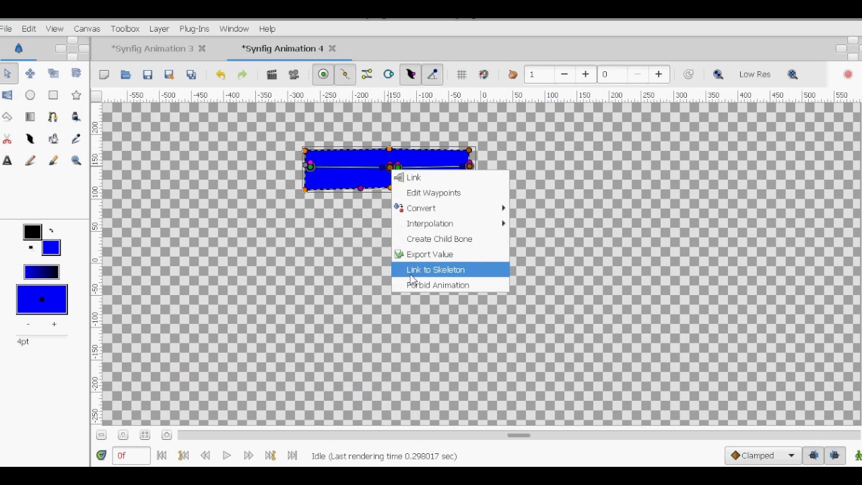The height and width of the screenshot is (485, 862).
Task: Toggle position handles display
Action: tap(323, 75)
